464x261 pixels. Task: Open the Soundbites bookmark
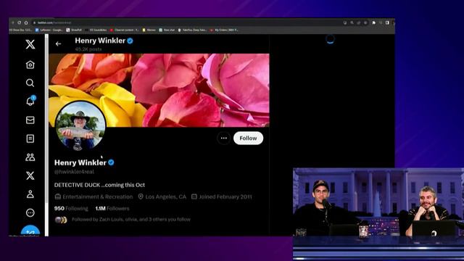[x=96, y=30]
